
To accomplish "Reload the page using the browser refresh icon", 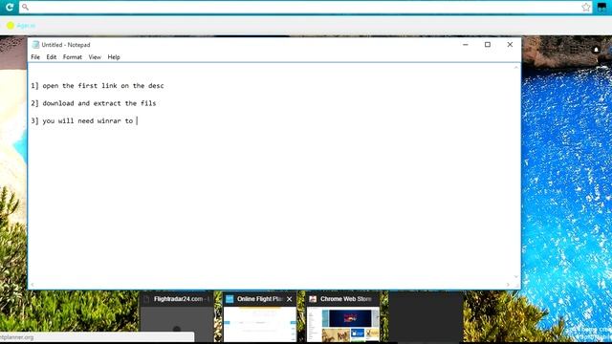I will coord(10,7).
